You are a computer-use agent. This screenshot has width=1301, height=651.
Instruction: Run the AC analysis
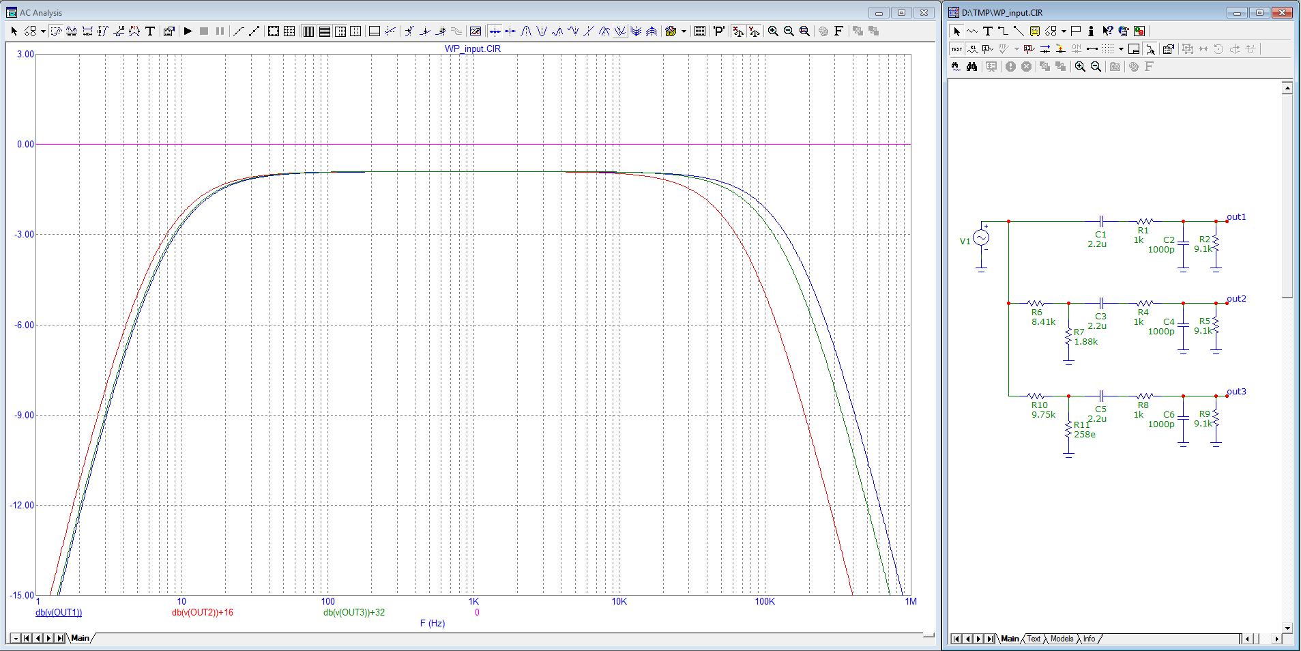tap(188, 31)
